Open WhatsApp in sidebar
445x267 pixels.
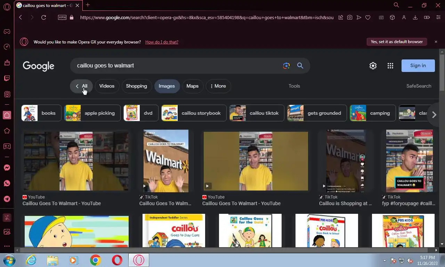pyautogui.click(x=7, y=183)
